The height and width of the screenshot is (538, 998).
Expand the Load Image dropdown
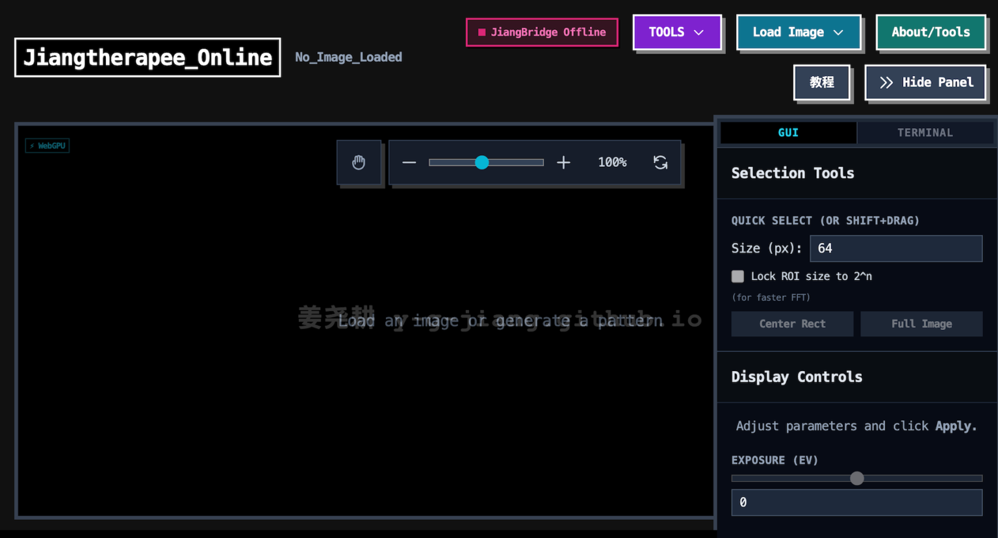pyautogui.click(x=798, y=32)
